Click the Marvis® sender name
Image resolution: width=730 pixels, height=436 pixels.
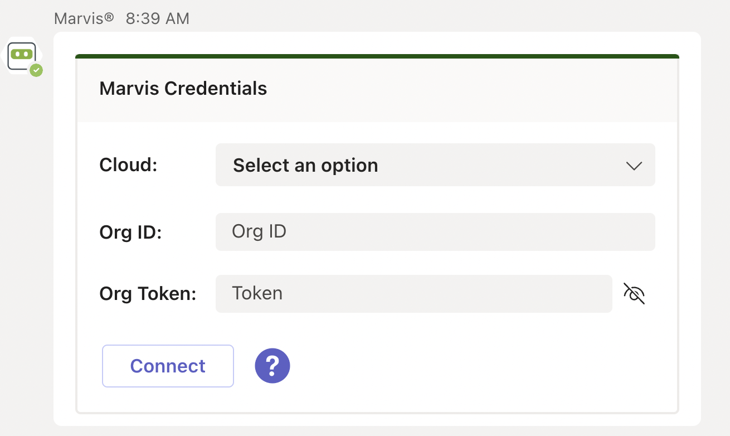pos(84,18)
